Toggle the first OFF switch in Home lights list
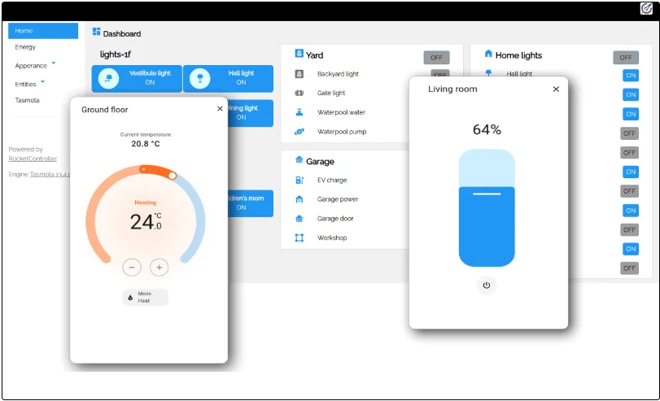 (629, 133)
